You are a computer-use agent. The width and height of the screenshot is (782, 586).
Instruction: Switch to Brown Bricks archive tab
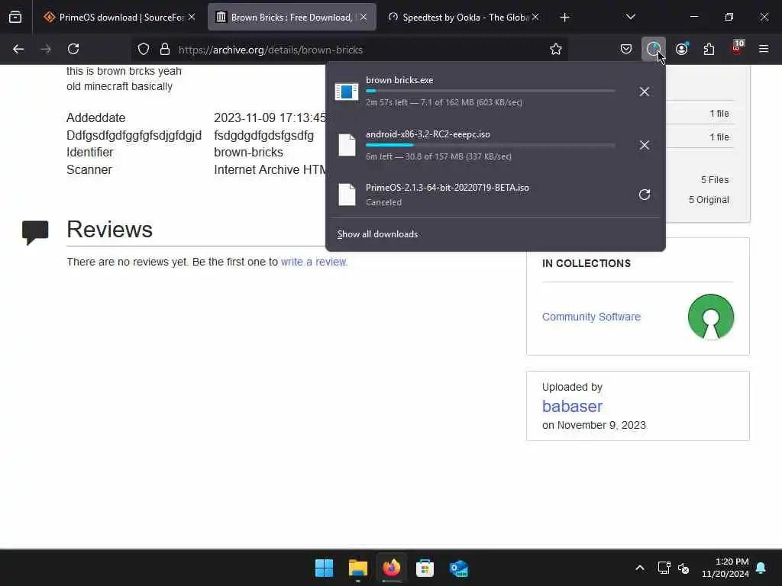point(292,18)
